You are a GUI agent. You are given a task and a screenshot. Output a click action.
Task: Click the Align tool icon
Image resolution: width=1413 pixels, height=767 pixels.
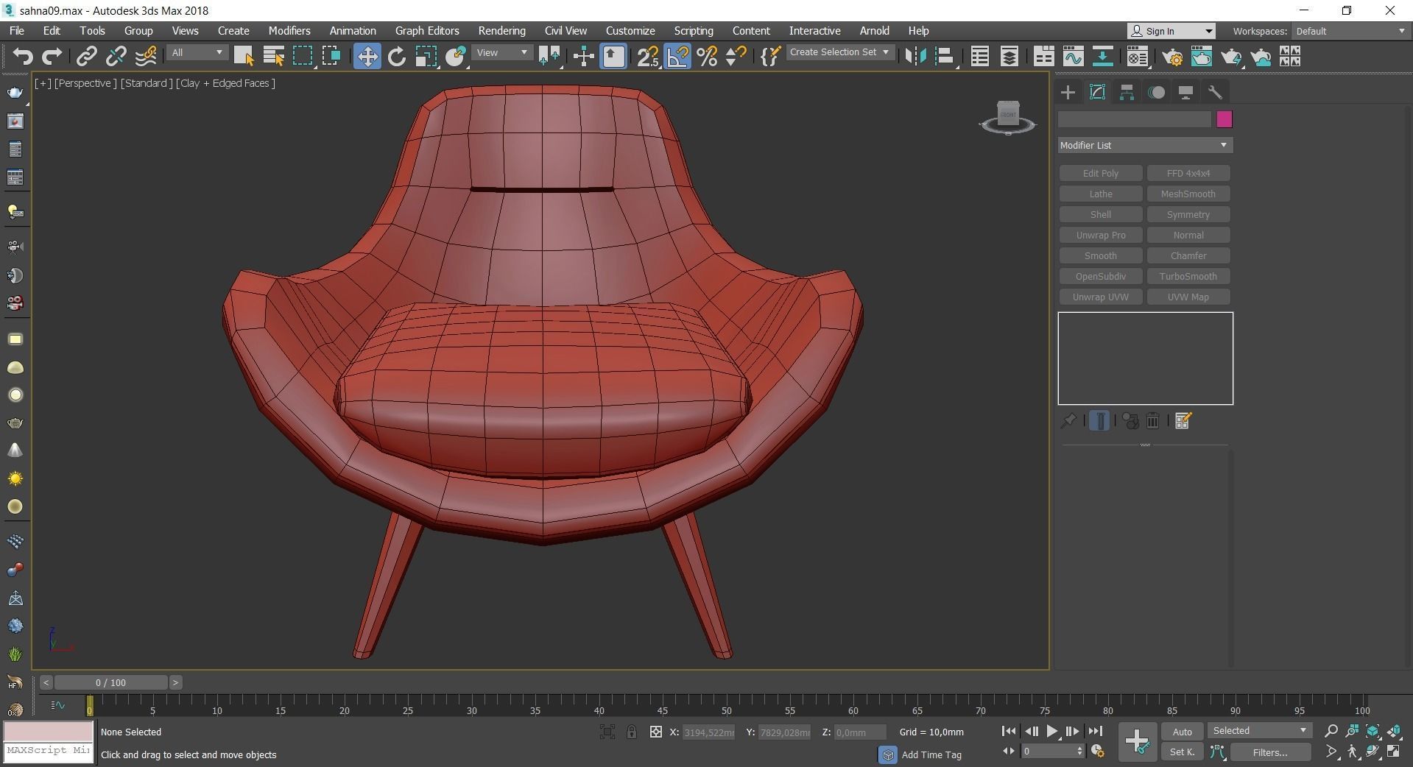945,56
